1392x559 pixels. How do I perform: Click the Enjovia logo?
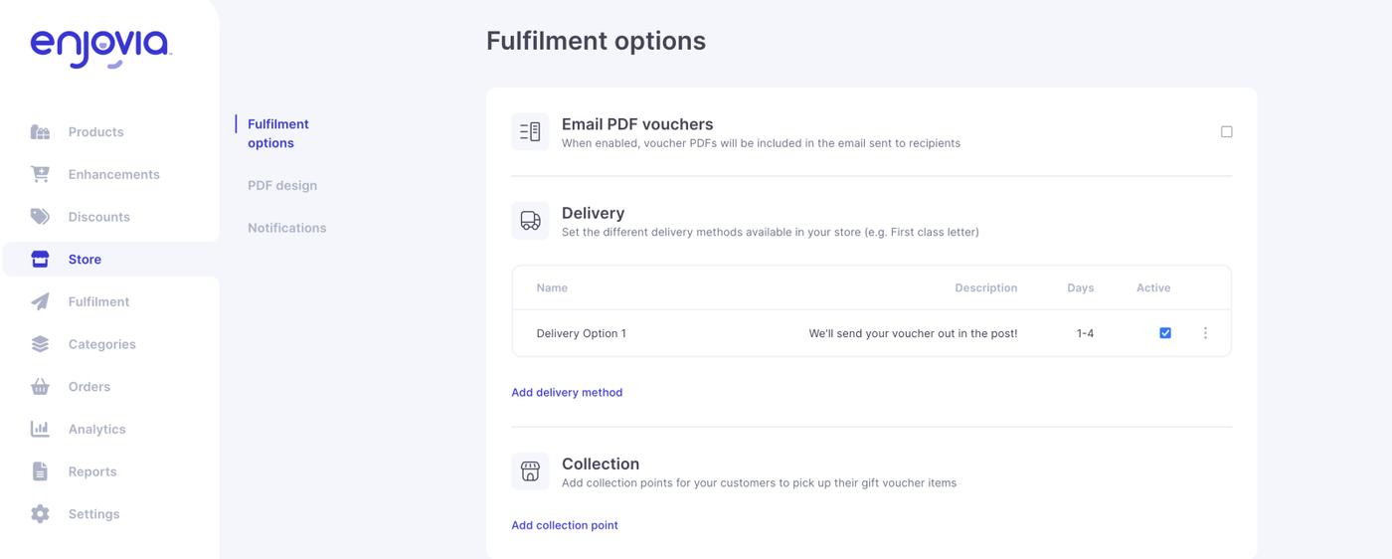point(100,46)
